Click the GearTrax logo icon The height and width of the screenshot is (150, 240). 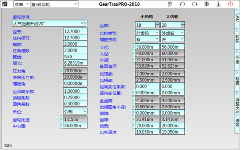point(5,4)
